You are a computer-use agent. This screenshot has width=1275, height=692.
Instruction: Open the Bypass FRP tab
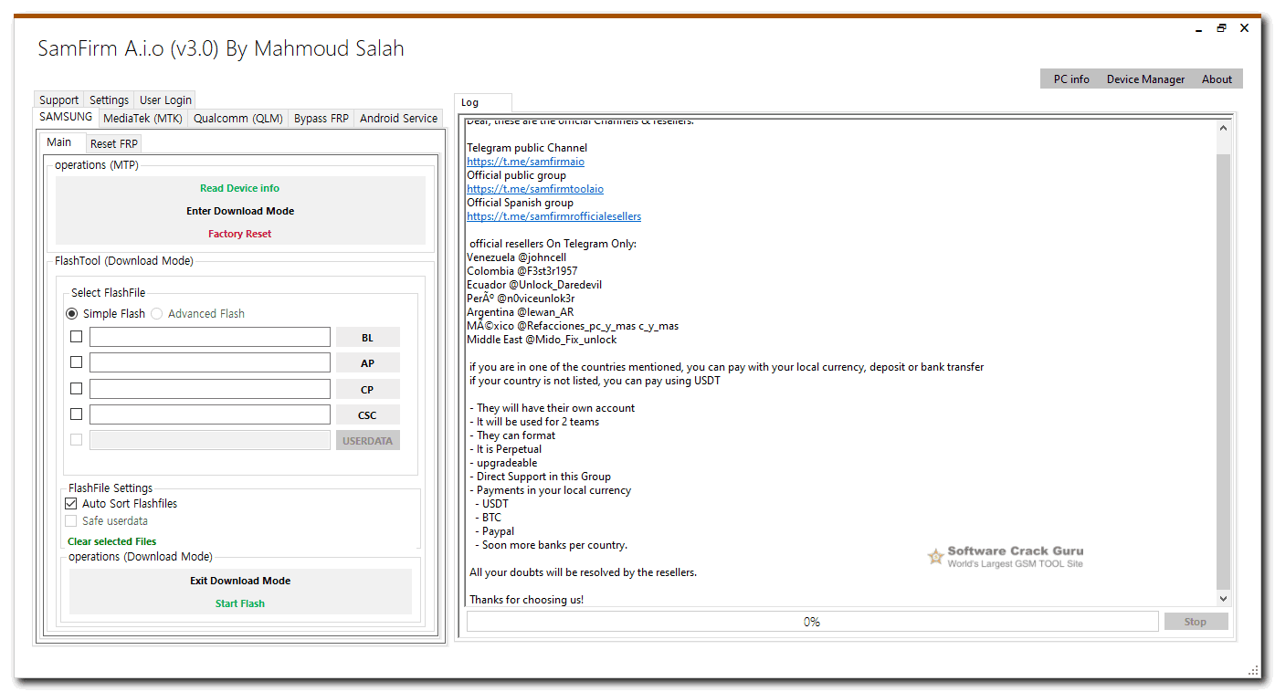pos(321,119)
